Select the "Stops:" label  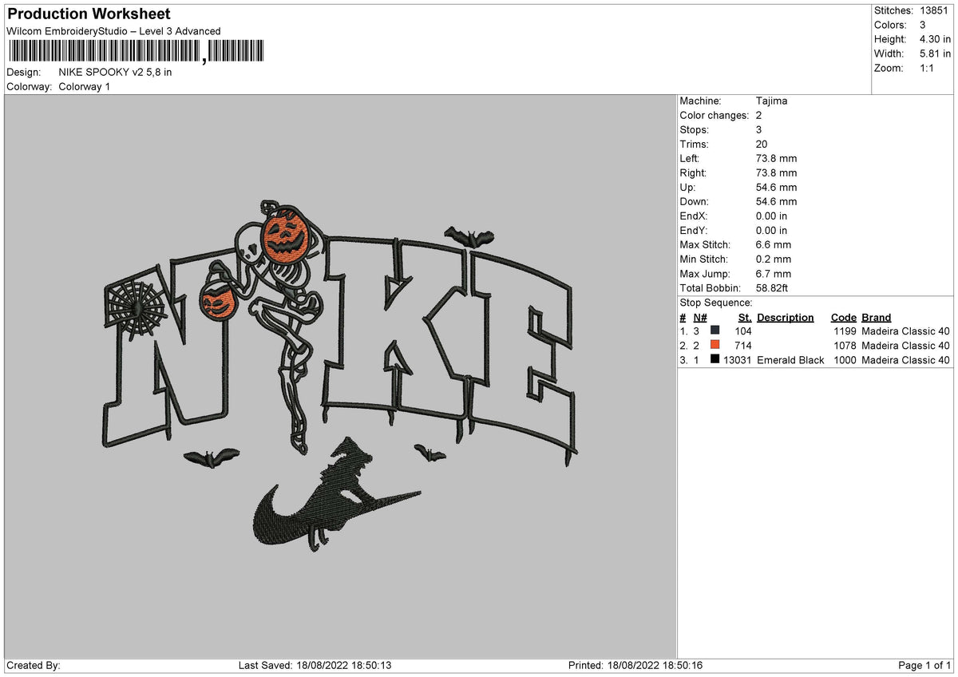tap(695, 129)
